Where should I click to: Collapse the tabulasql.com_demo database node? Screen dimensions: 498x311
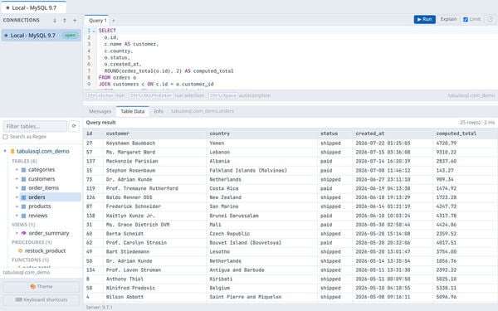pos(5,151)
